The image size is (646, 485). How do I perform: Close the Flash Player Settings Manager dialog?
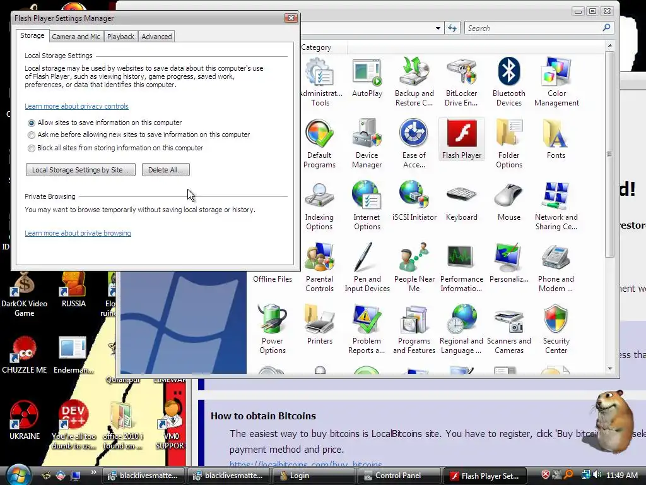[x=291, y=18]
